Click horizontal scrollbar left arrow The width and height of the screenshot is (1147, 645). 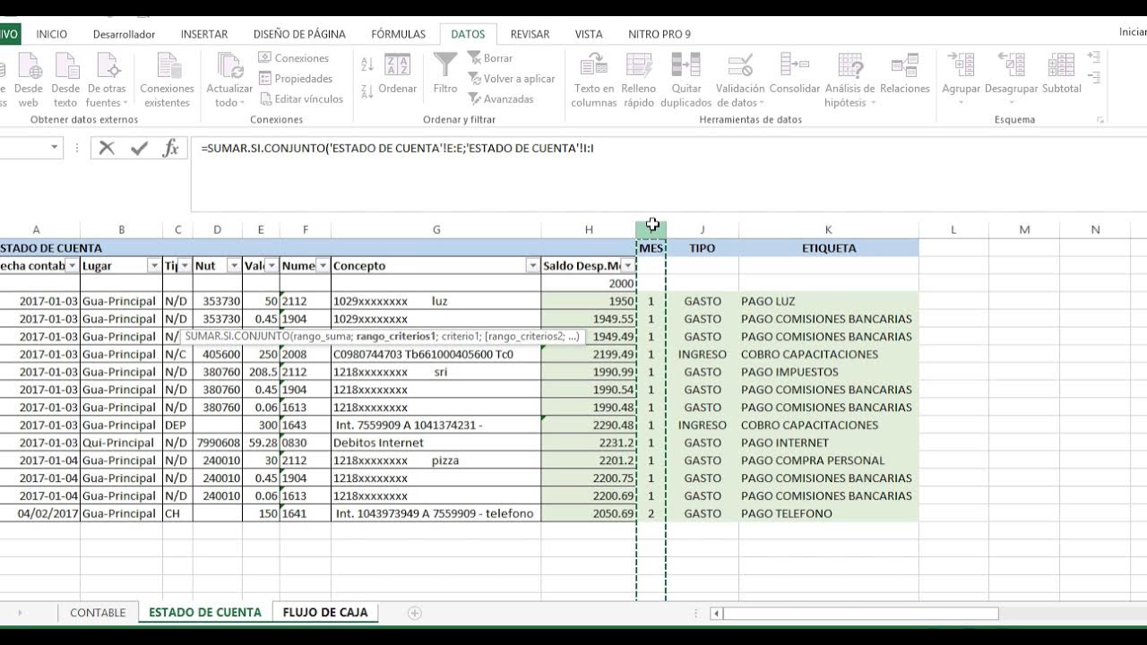coord(716,614)
